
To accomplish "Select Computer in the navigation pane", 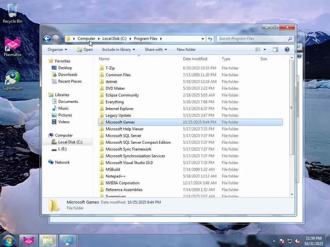I will tap(64, 135).
